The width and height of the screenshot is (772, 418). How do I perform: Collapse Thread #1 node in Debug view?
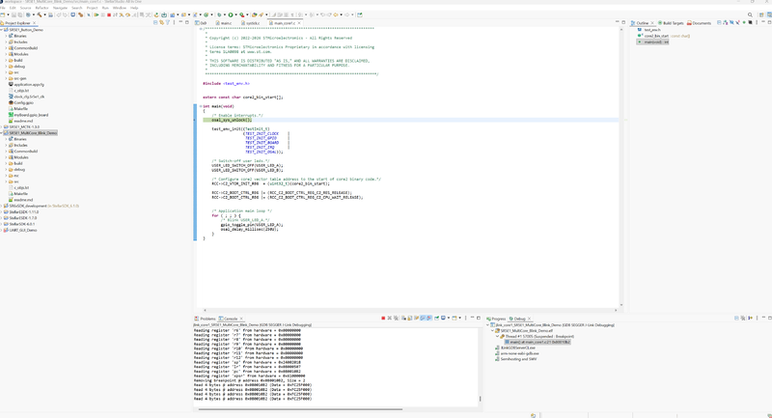498,337
